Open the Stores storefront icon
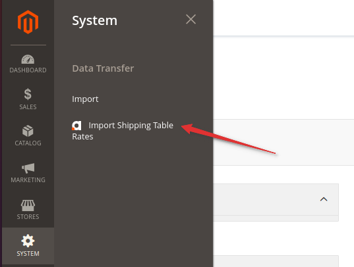 28,205
